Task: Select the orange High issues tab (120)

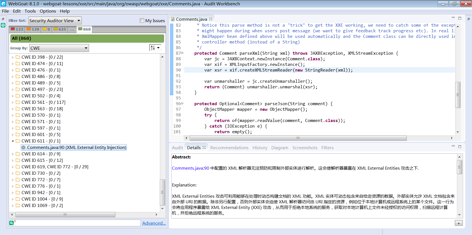Action: click(x=33, y=29)
